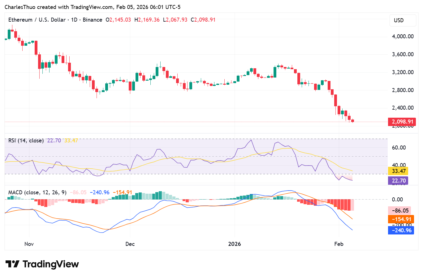
Task: Open the RSI (14, close) indicator settings
Action: coord(26,140)
